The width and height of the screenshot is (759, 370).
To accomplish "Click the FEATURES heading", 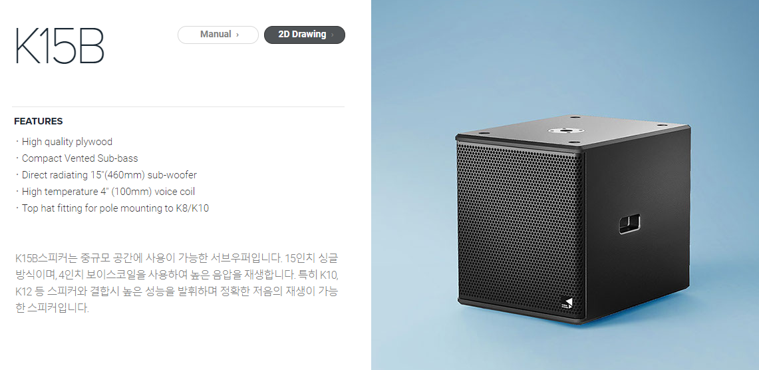I will coord(38,121).
